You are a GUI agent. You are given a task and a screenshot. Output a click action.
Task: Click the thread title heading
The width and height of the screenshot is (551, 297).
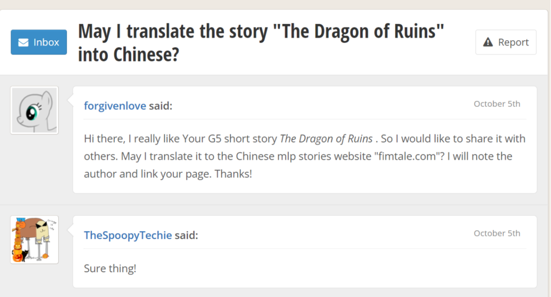[261, 32]
